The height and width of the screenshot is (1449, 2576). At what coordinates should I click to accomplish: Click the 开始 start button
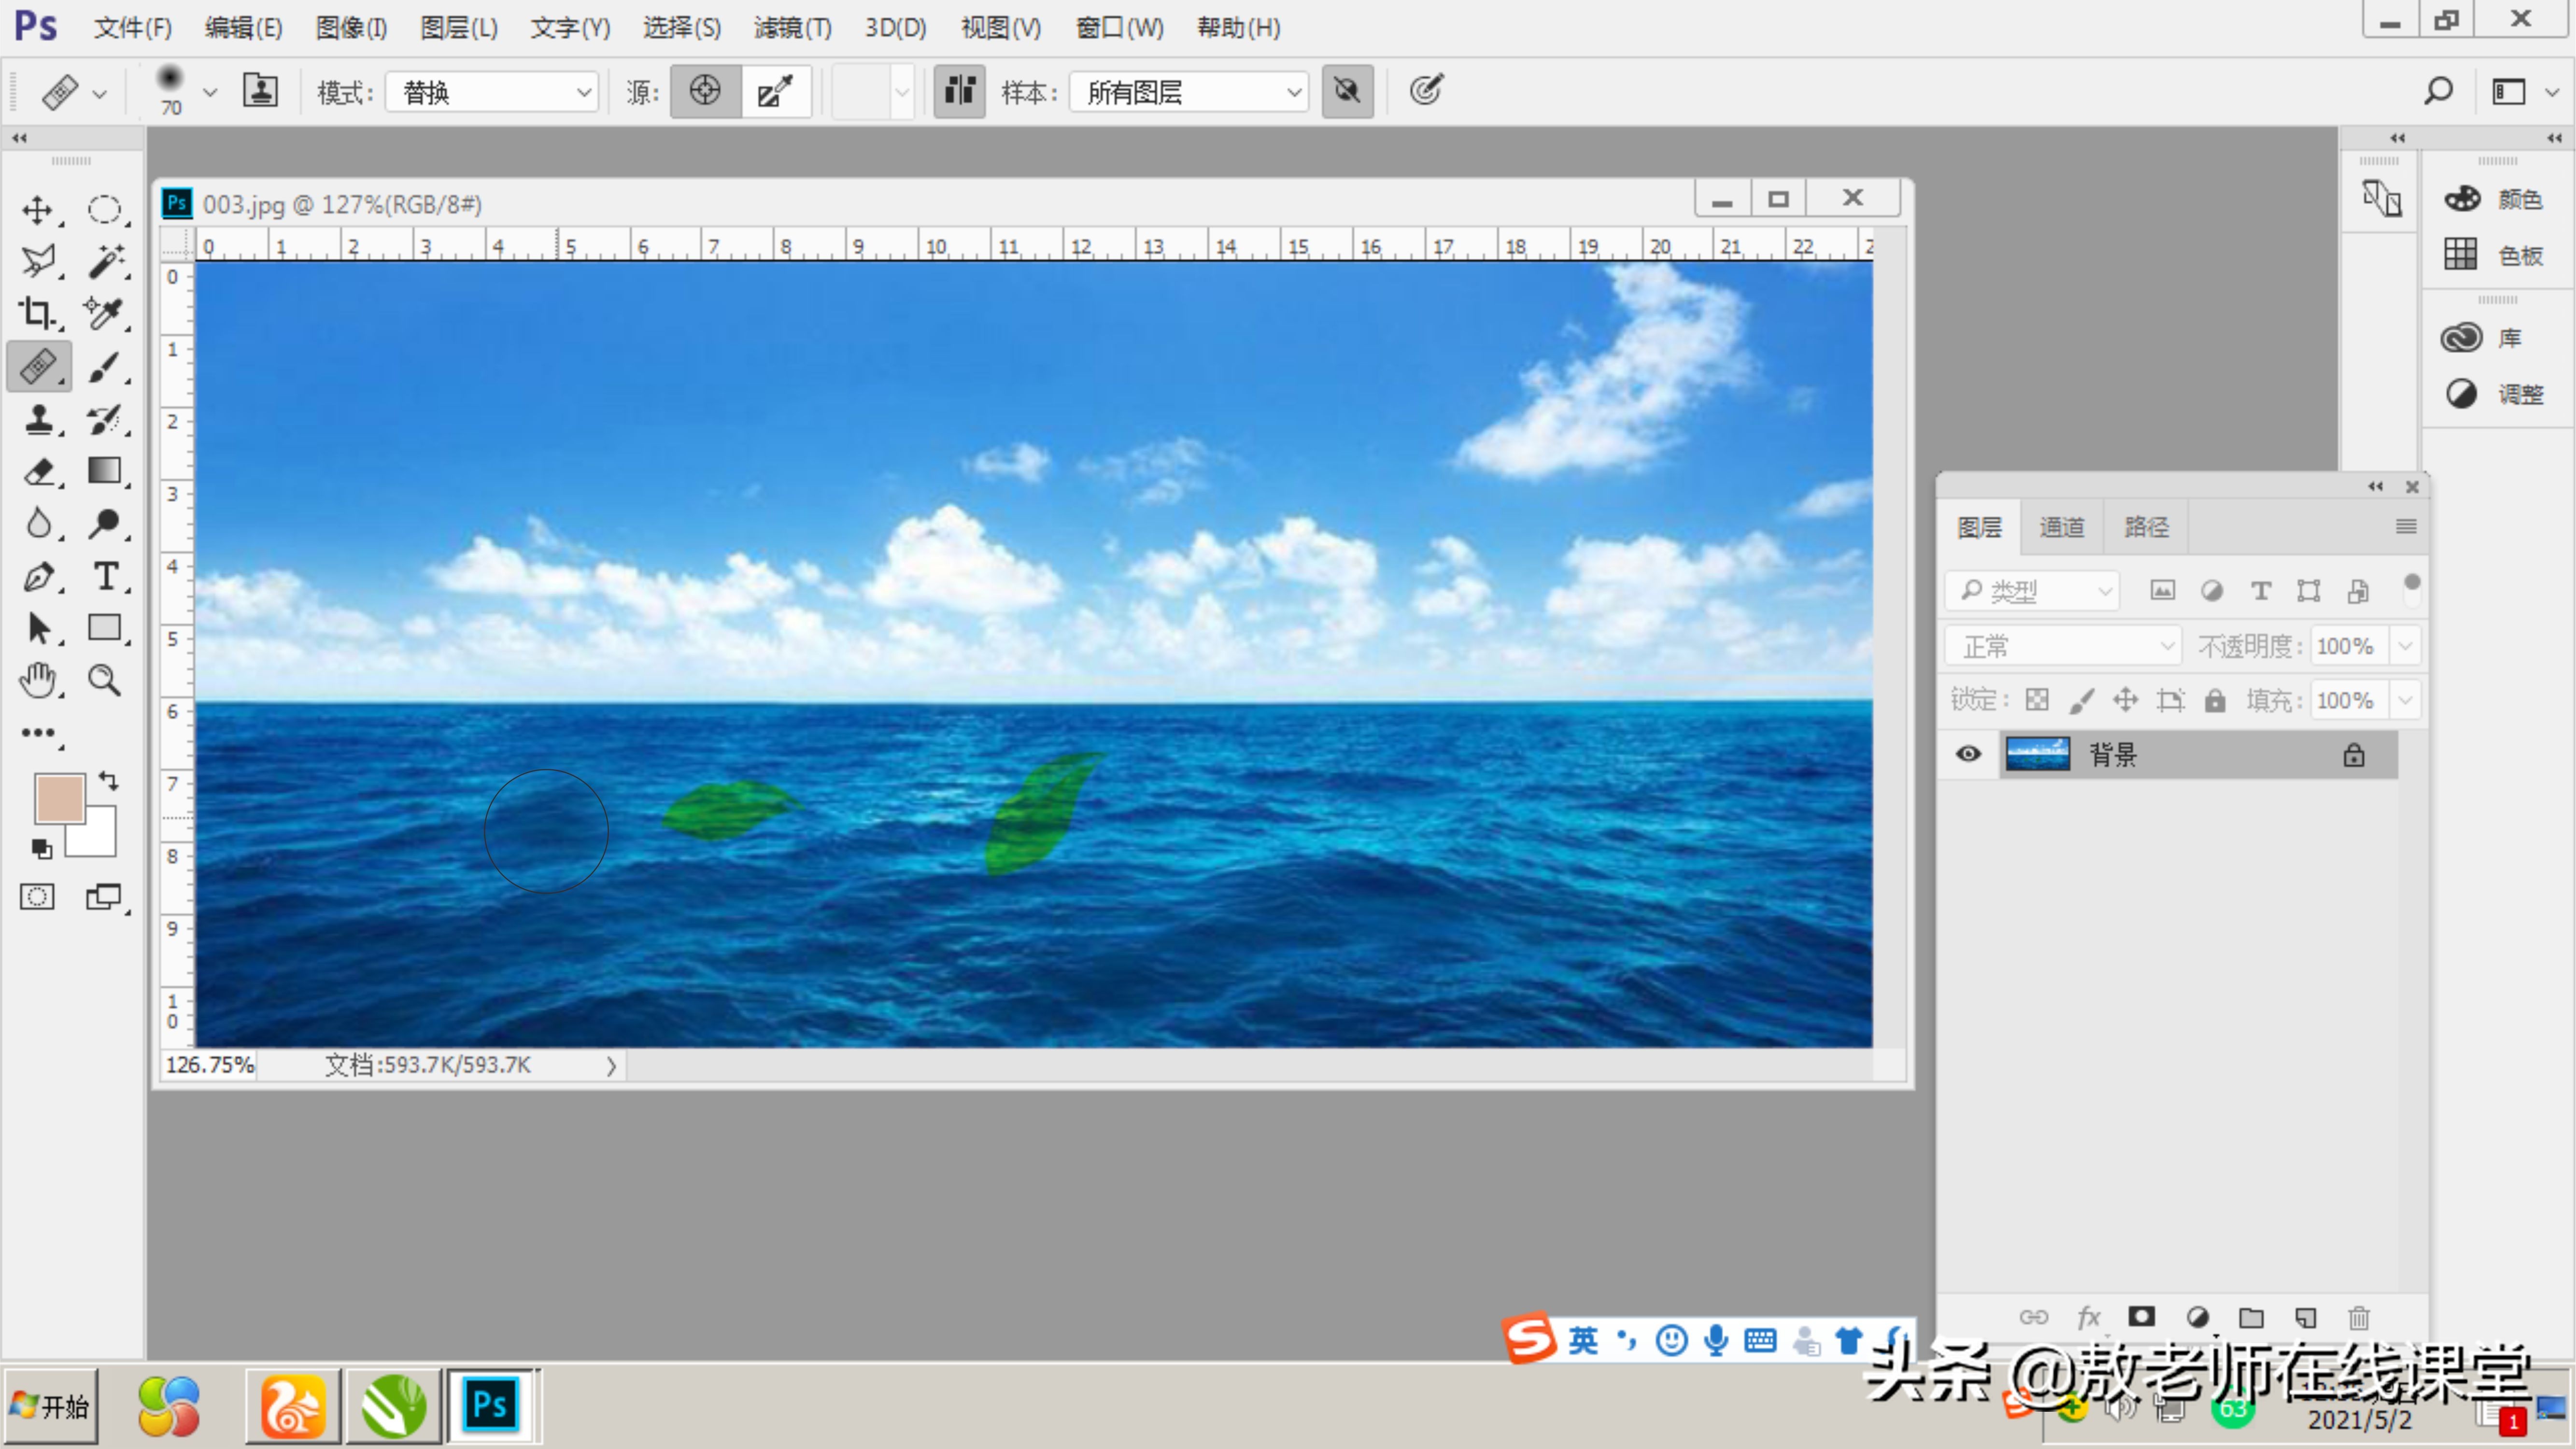coord(51,1406)
